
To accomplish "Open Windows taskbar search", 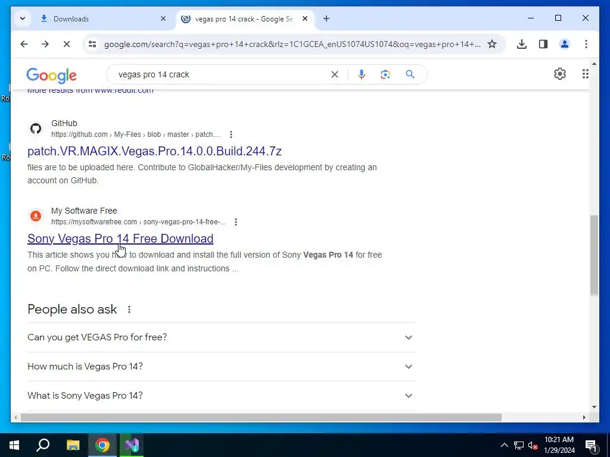I will [x=43, y=445].
